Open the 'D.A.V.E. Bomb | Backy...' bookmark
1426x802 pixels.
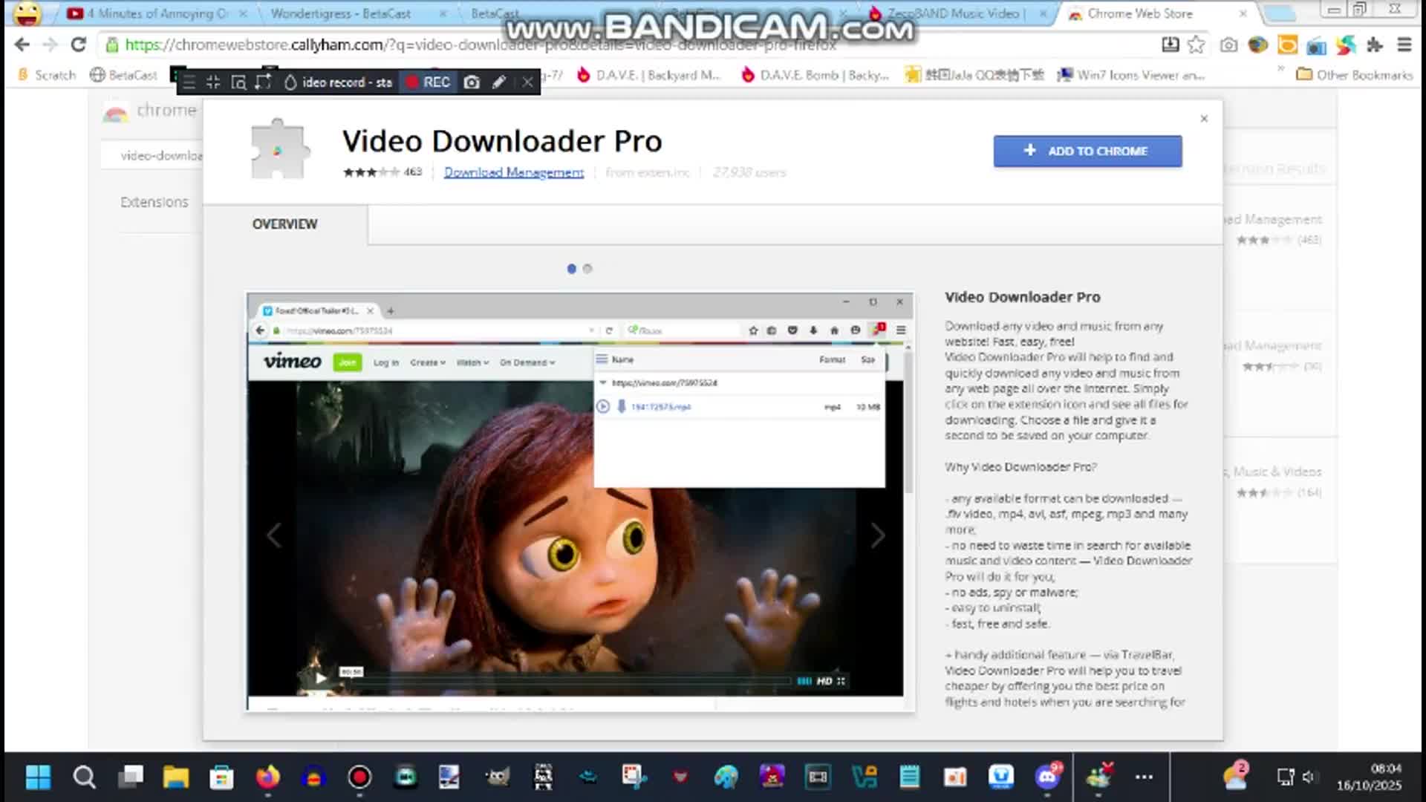click(815, 75)
